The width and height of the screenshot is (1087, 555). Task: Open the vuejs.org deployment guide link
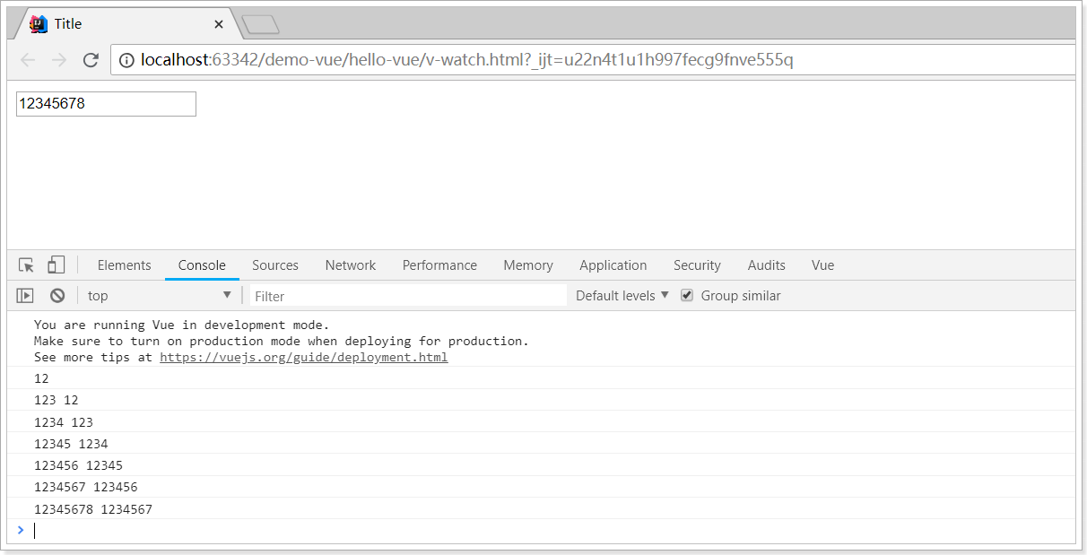[304, 357]
